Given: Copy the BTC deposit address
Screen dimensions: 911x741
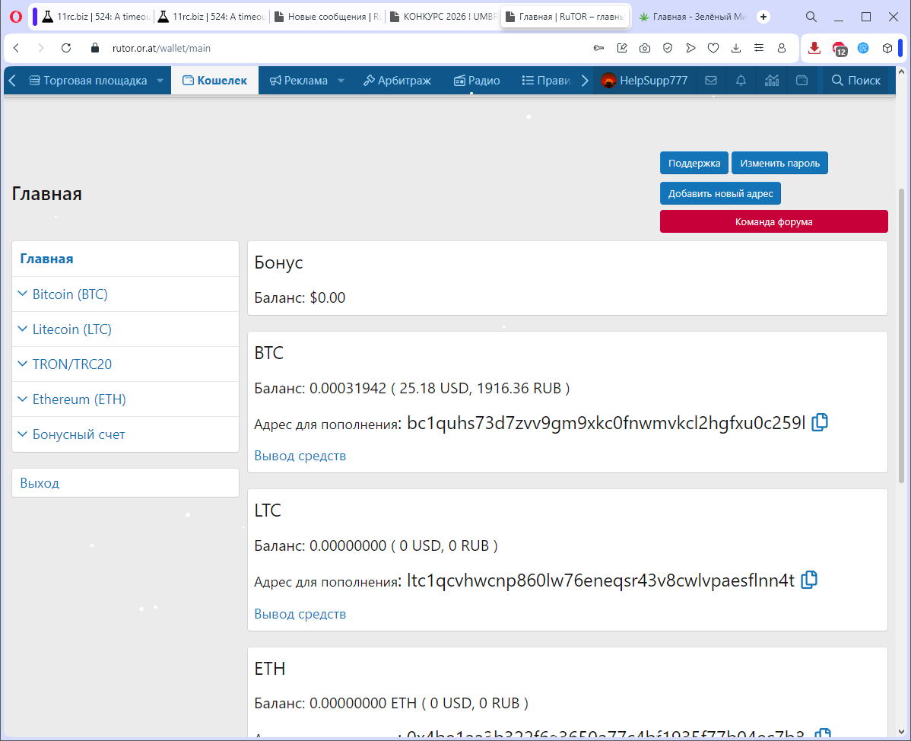Looking at the screenshot, I should pyautogui.click(x=819, y=422).
